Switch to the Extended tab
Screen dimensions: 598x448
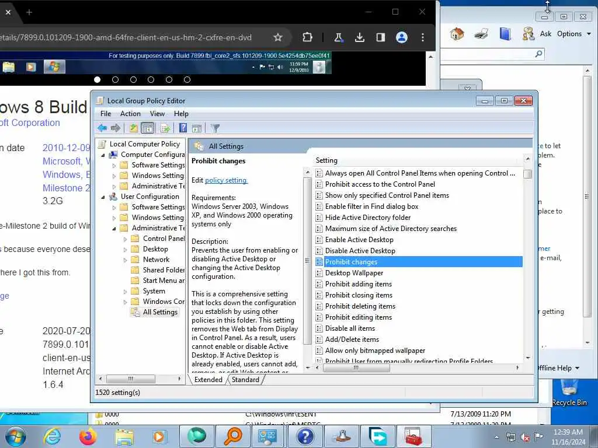click(208, 379)
